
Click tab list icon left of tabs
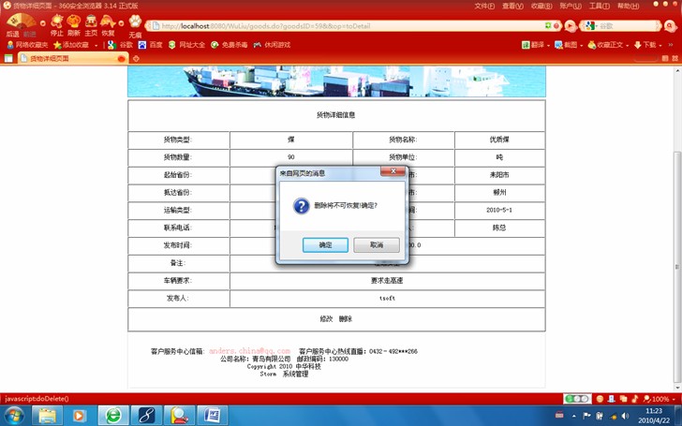(x=8, y=58)
